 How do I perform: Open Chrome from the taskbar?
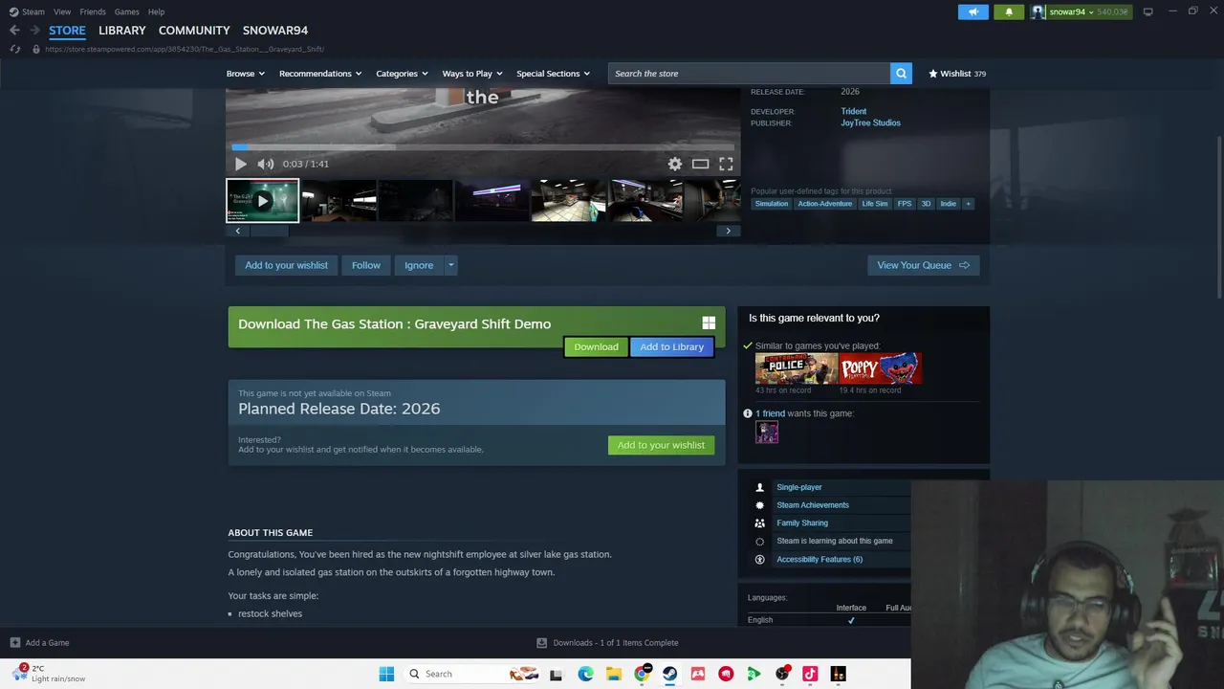click(642, 674)
